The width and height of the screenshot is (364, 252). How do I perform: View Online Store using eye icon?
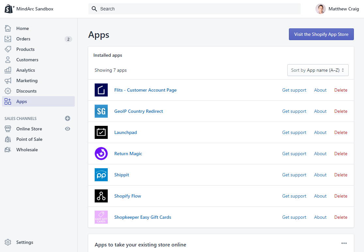[x=68, y=129]
